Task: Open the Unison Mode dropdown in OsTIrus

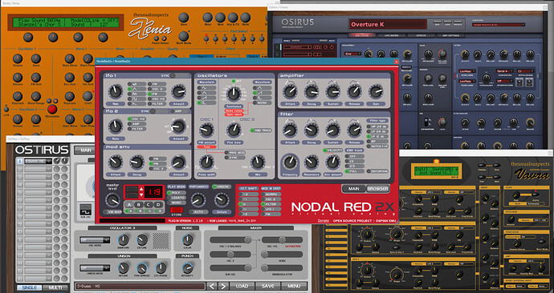Action: [x=95, y=268]
